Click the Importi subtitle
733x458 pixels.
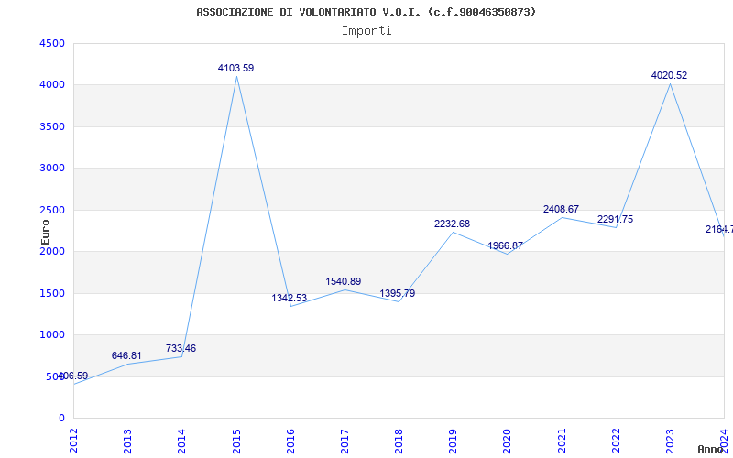click(366, 31)
